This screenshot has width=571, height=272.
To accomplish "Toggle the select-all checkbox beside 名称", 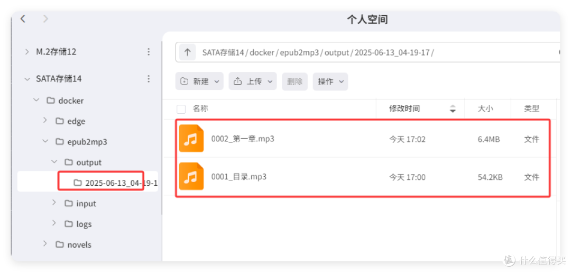I will 181,109.
